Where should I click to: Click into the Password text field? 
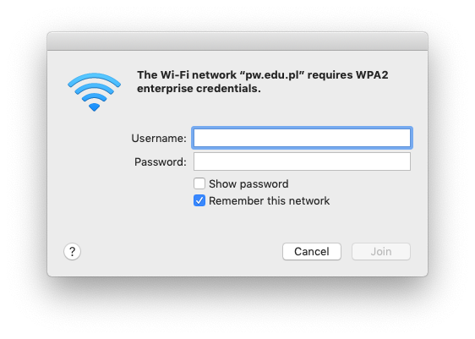click(x=302, y=161)
